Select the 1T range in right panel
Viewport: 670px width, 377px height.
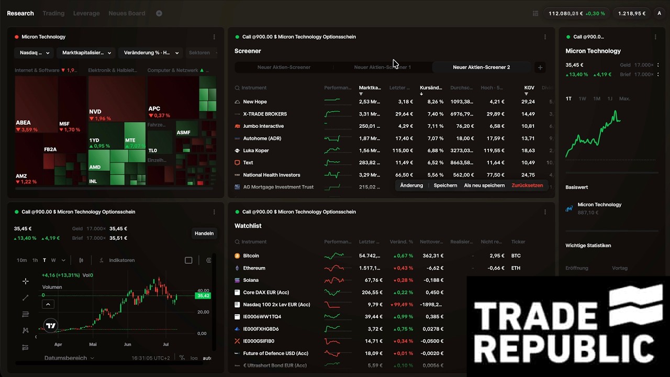pos(568,99)
